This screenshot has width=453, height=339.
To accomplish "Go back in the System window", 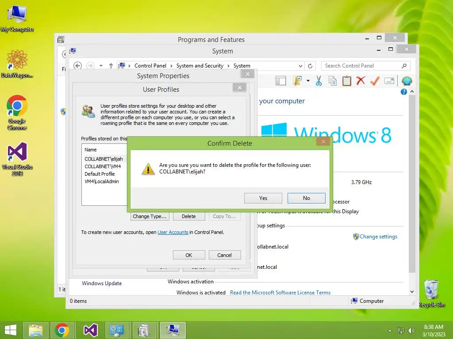I will (77, 66).
